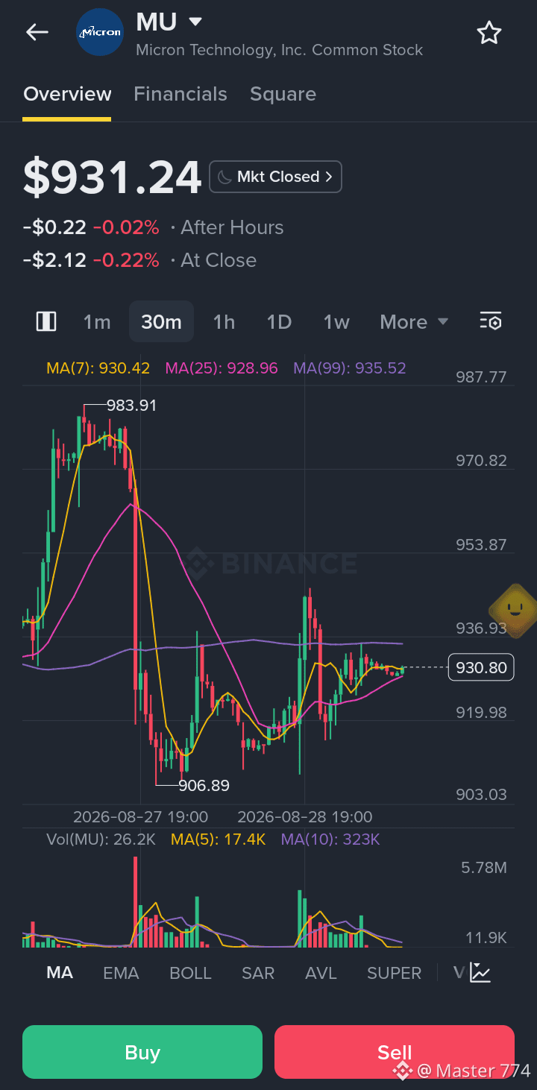Enable the BOLL indicator
Image resolution: width=537 pixels, height=1090 pixels.
pos(190,972)
